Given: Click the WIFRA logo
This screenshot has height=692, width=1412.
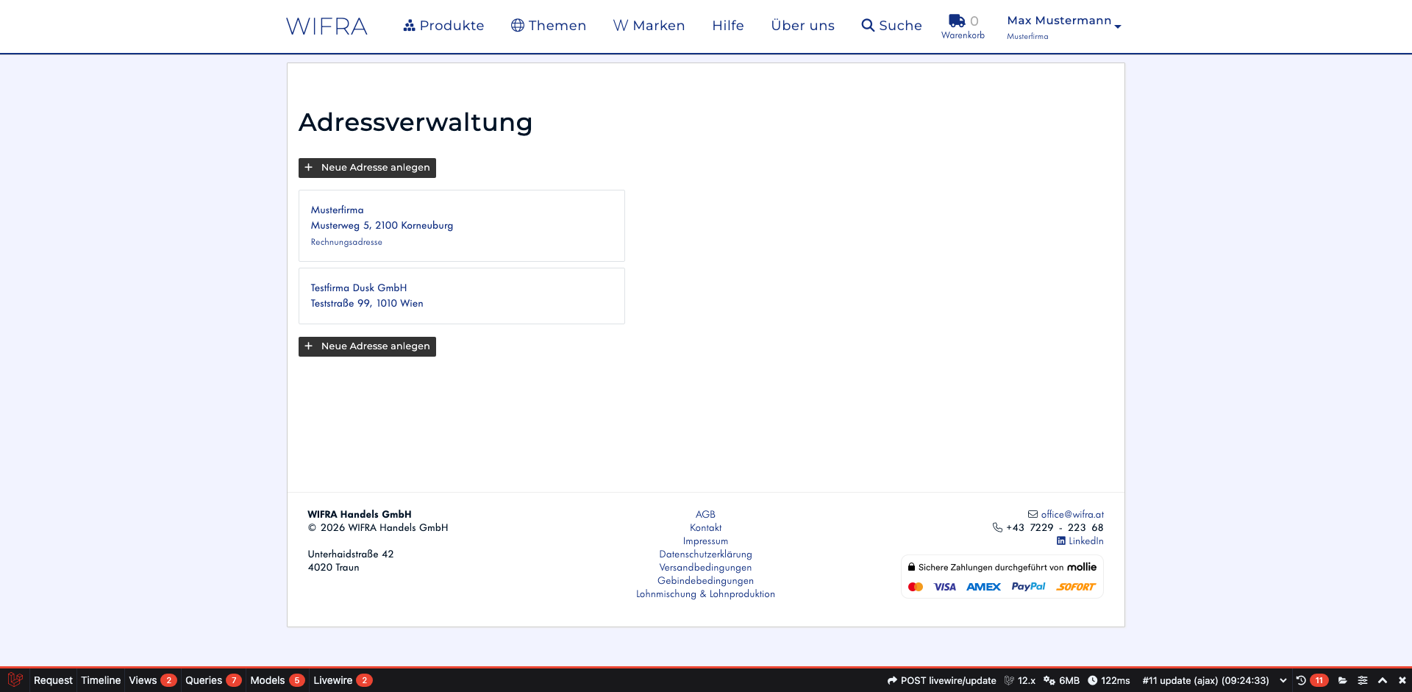Looking at the screenshot, I should point(327,26).
